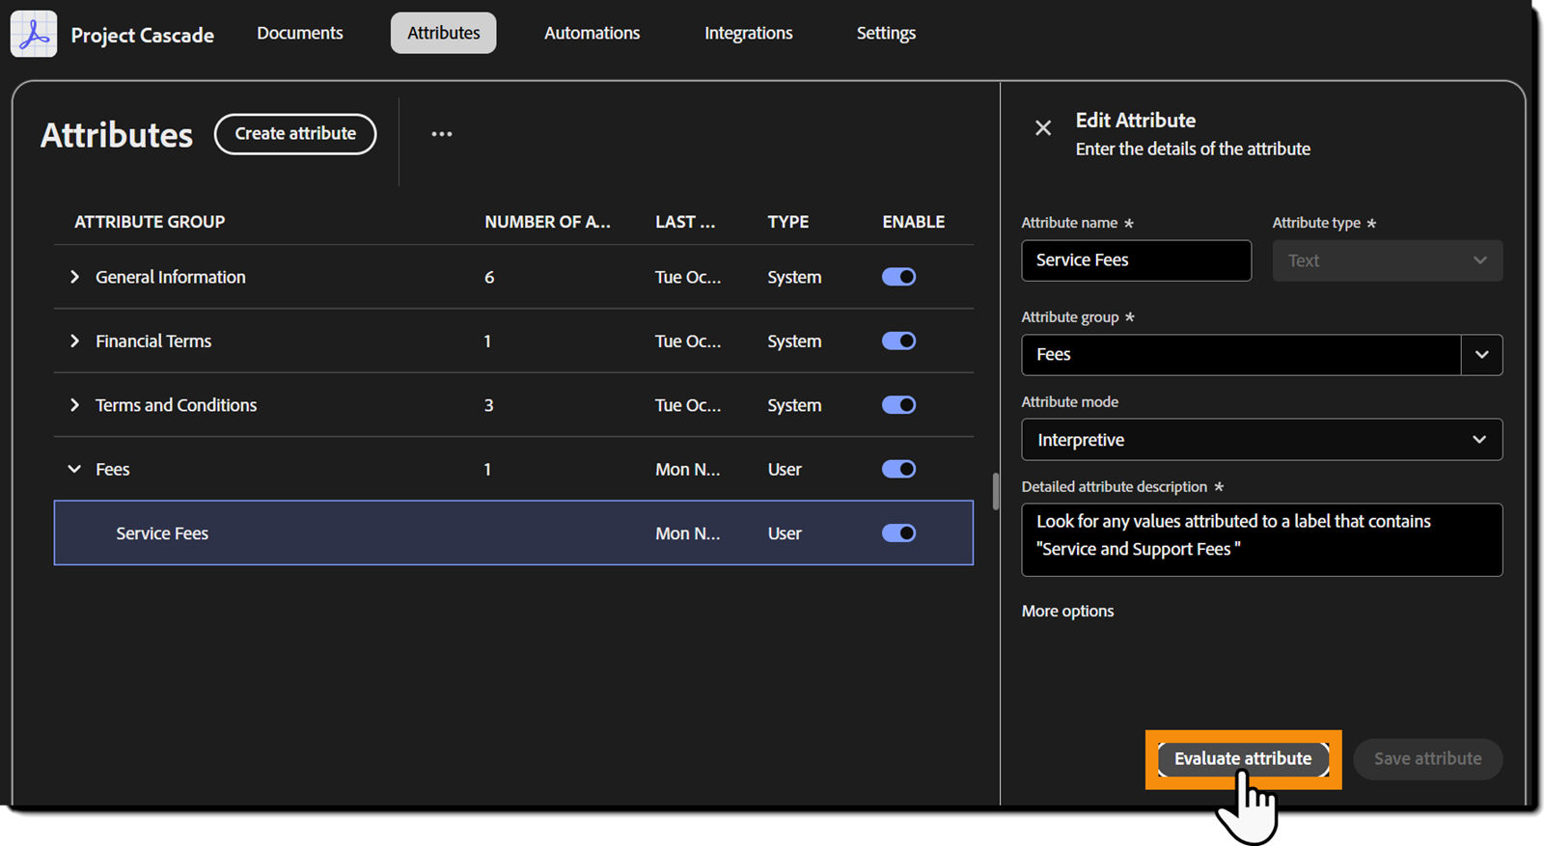The image size is (1544, 846).
Task: Click the count 6 for General Information
Action: click(489, 277)
